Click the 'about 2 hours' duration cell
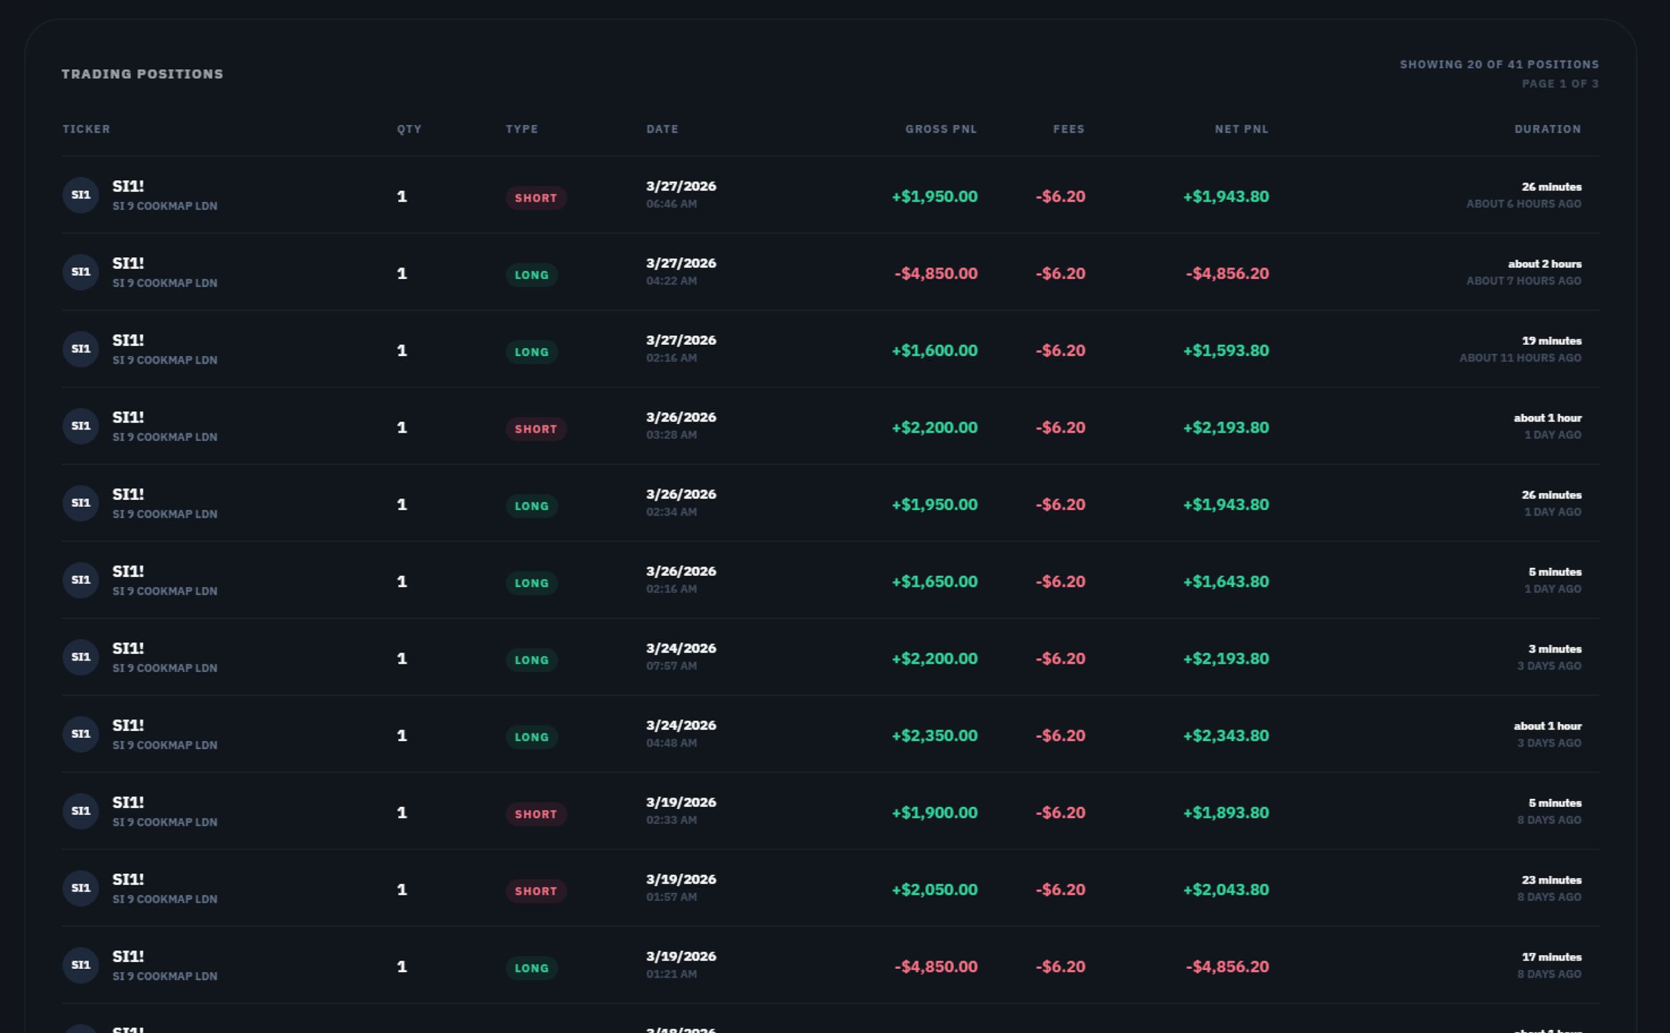Screen dimensions: 1670x1033 (1544, 264)
